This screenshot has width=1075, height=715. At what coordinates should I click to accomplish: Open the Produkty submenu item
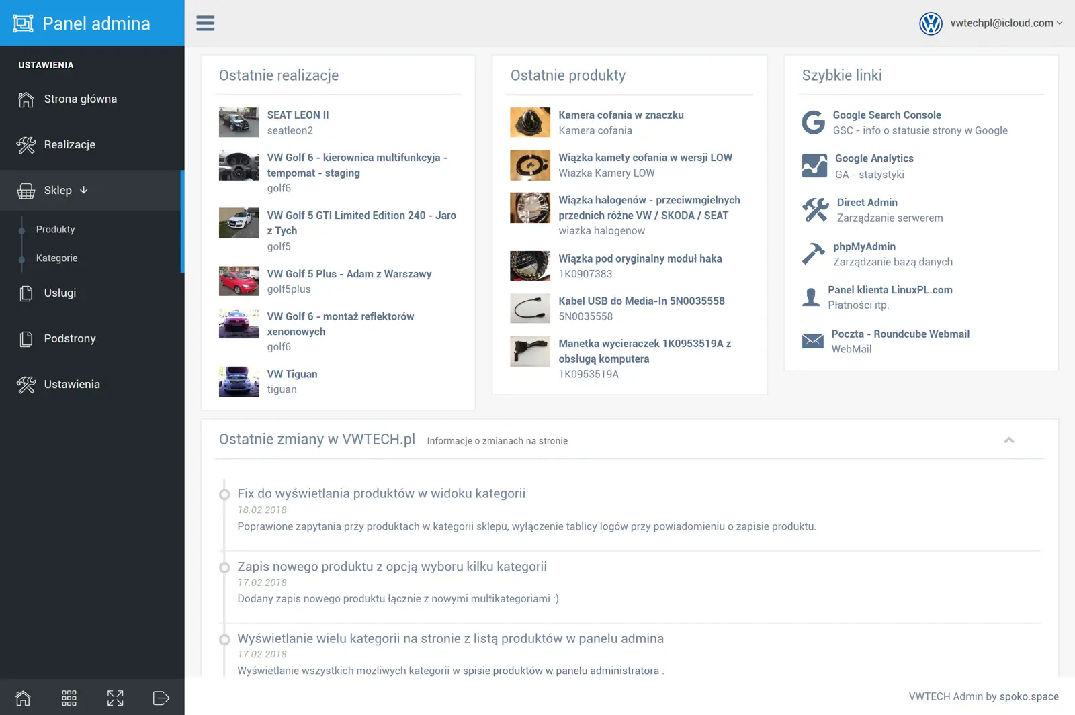pyautogui.click(x=55, y=230)
